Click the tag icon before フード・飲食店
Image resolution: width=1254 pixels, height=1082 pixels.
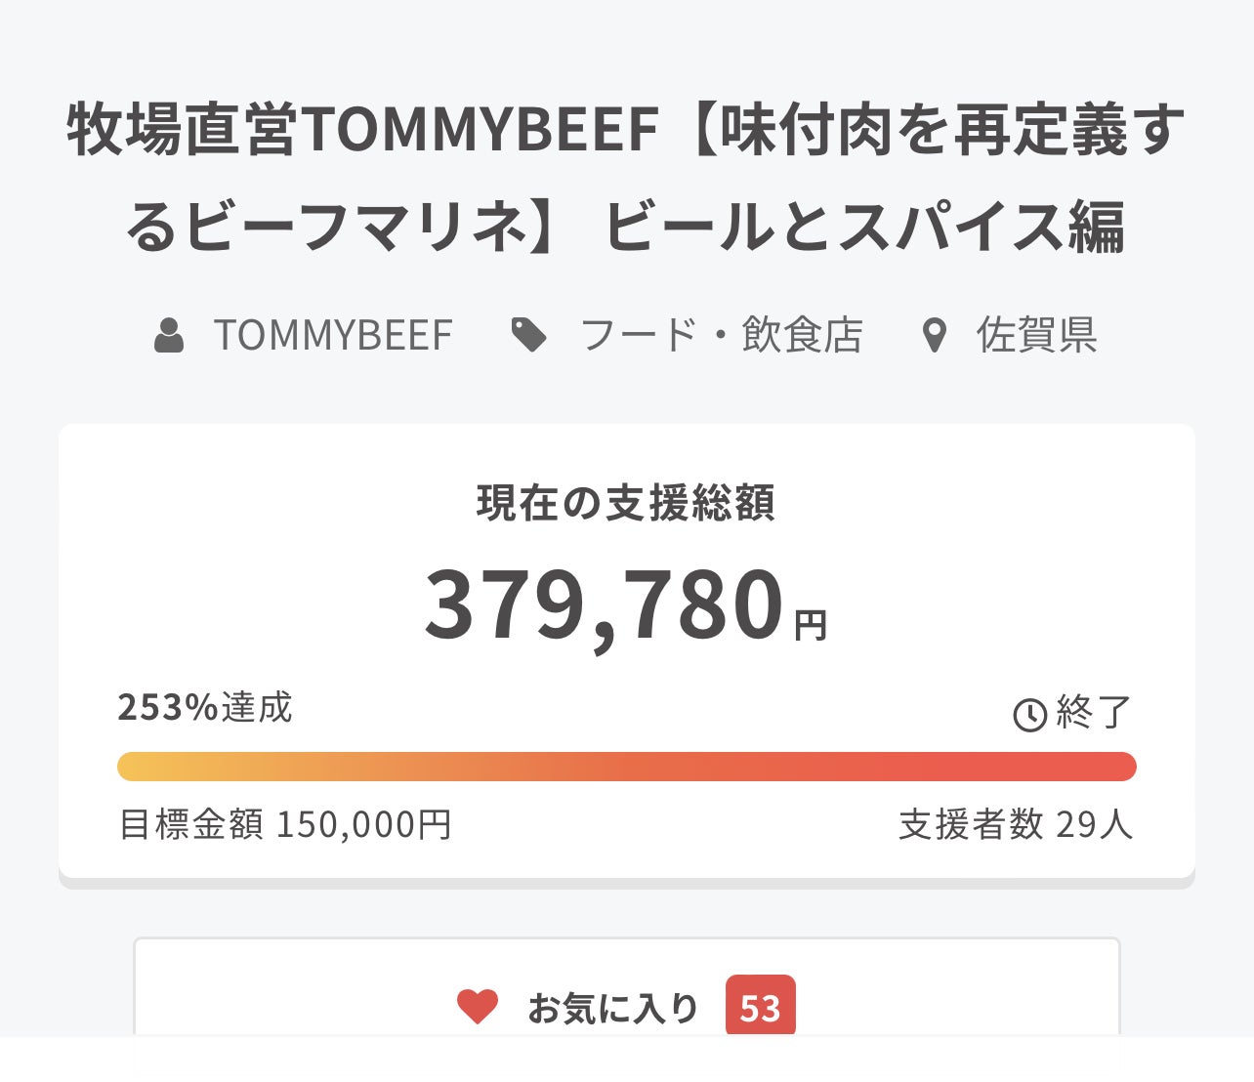pos(529,335)
